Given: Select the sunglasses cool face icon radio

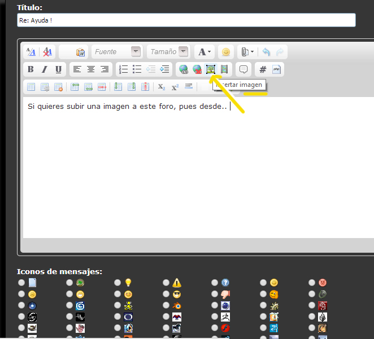Looking at the screenshot, I should point(166,294).
